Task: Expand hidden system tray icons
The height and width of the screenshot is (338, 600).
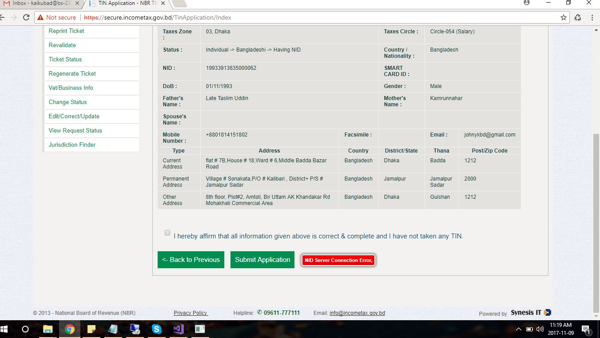Action: [518, 329]
